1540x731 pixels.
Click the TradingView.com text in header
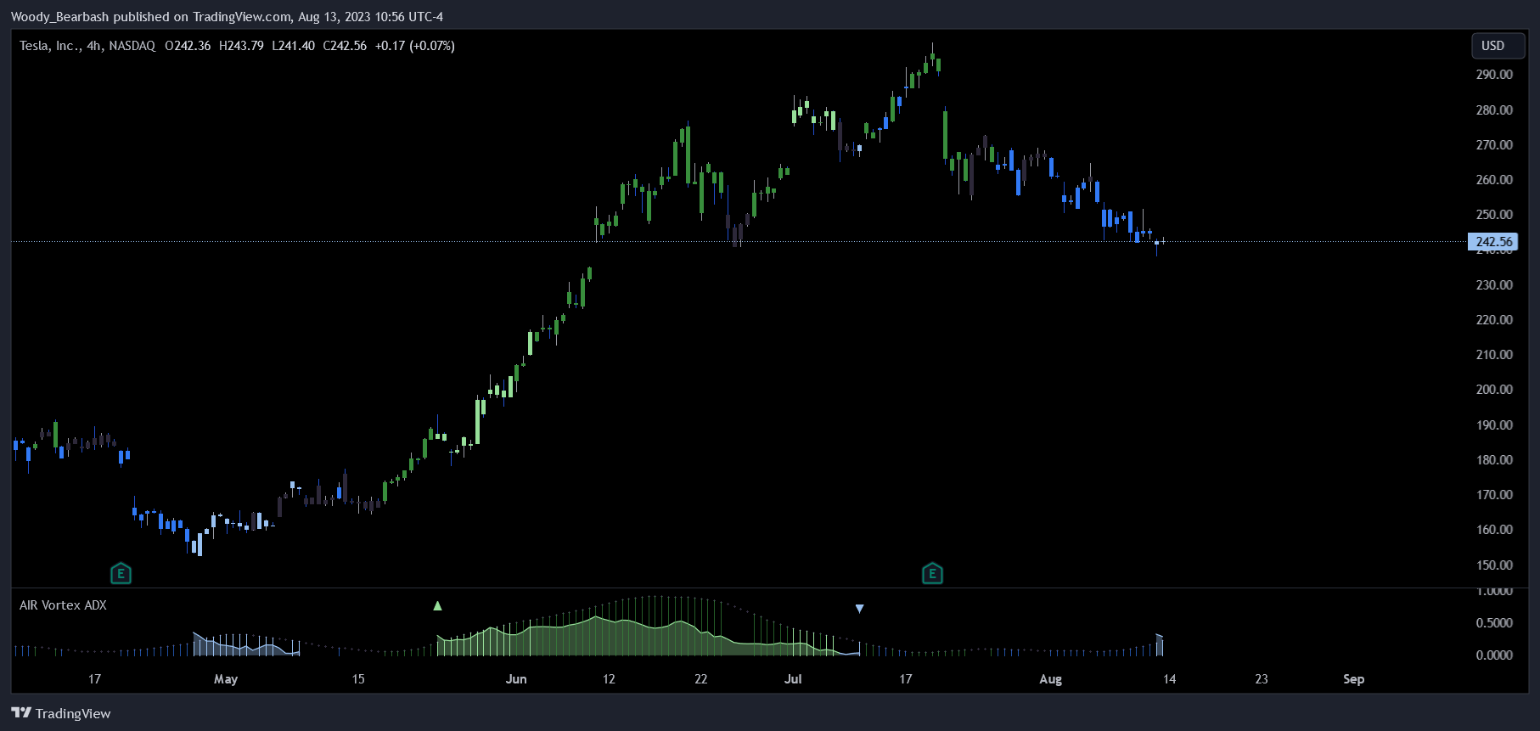pos(242,17)
